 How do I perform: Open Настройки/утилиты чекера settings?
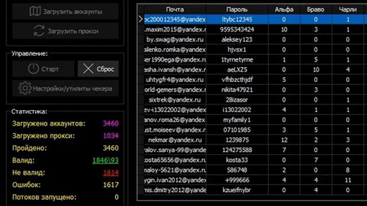tap(65, 88)
